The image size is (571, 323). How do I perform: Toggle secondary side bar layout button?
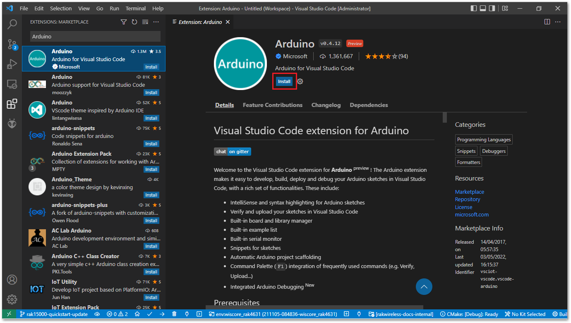(492, 8)
